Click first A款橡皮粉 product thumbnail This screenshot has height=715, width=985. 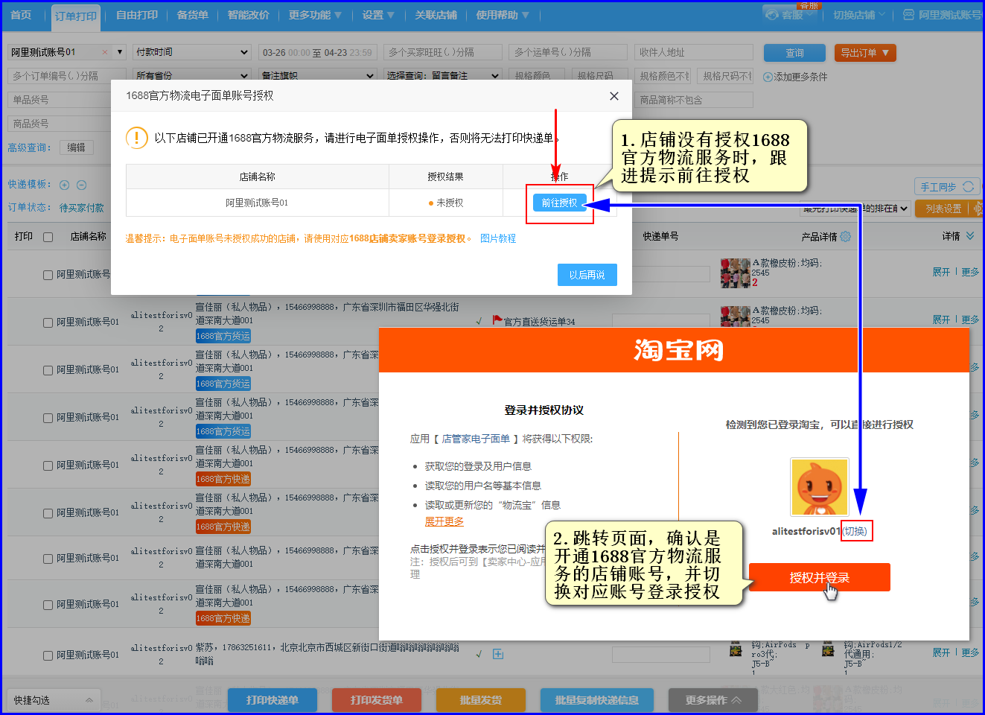(735, 273)
